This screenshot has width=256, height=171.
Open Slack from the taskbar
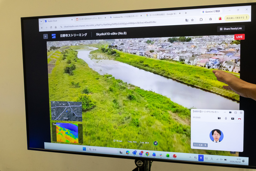[161, 155]
